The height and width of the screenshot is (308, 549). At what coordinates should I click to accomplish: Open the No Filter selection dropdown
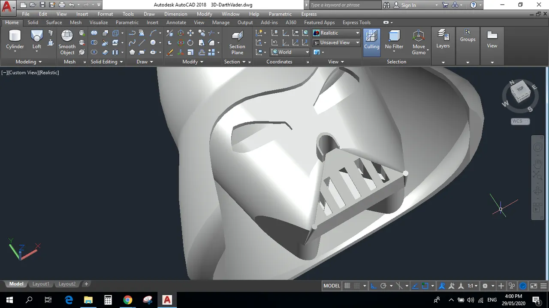[394, 42]
